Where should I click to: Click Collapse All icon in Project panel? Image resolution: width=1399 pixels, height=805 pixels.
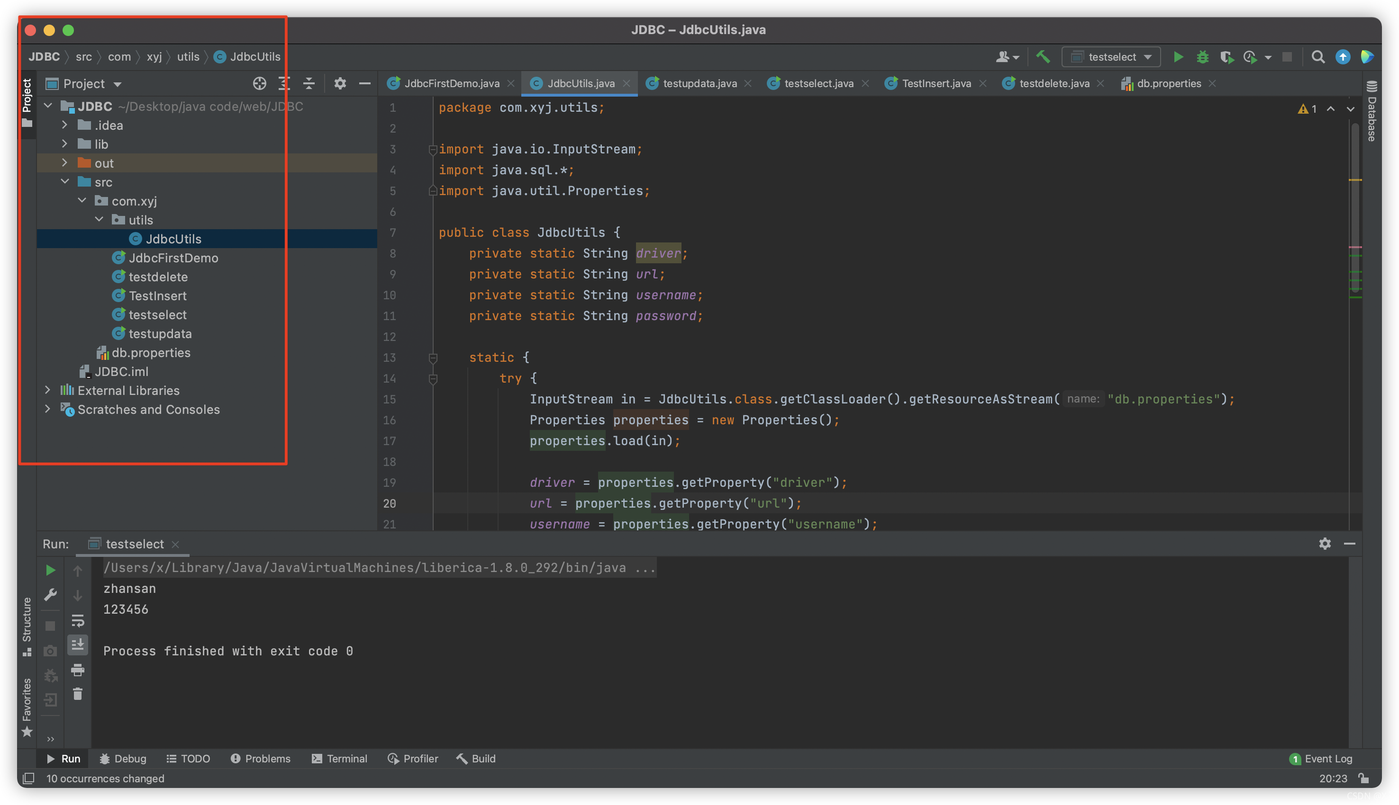click(x=309, y=83)
